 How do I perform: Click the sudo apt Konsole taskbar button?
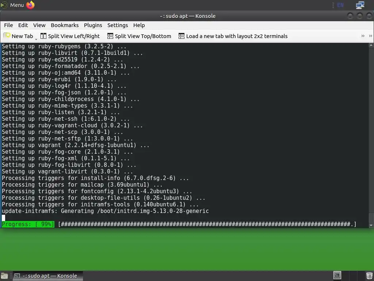click(x=47, y=276)
